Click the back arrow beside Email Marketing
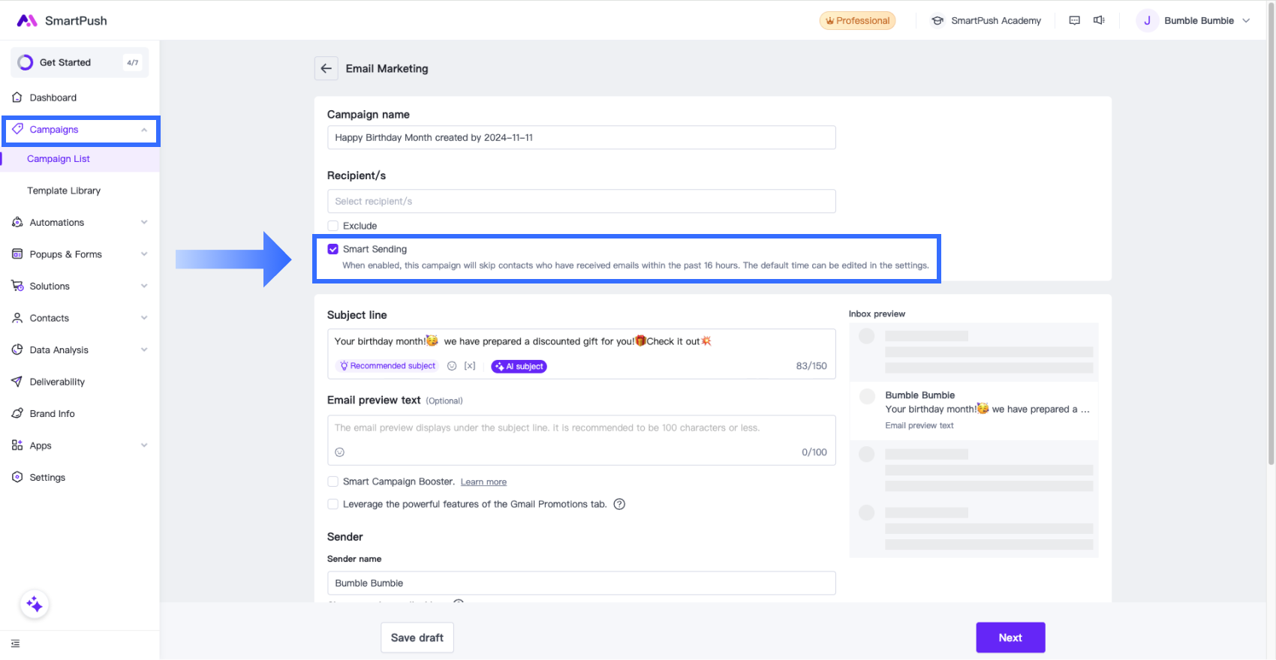1276x660 pixels. click(326, 68)
